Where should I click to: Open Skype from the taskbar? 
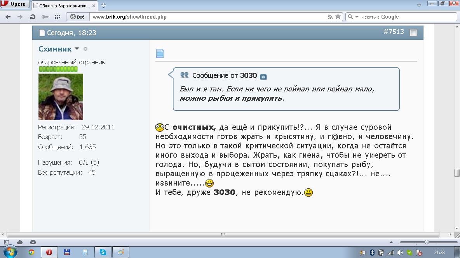103,252
